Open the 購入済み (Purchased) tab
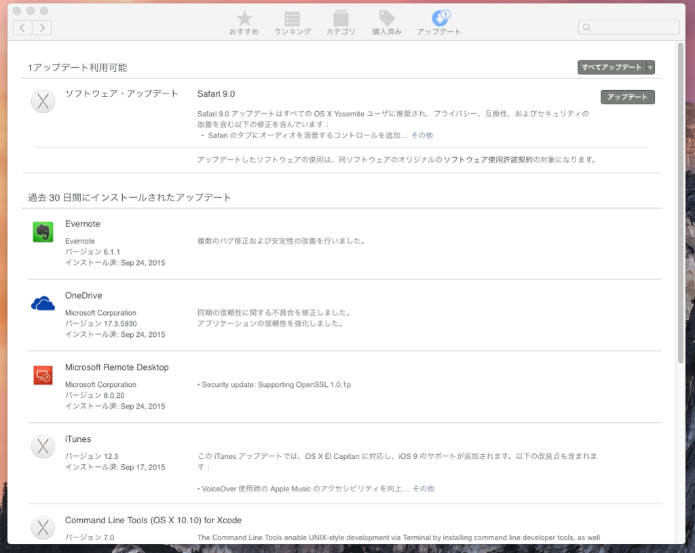Screen dimensions: 695x553 [387, 23]
